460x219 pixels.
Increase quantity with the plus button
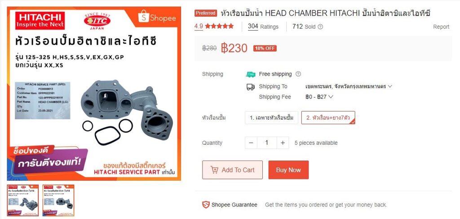(283, 143)
